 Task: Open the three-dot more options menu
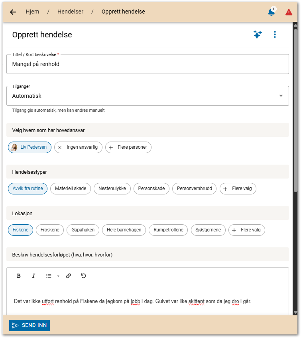point(275,35)
